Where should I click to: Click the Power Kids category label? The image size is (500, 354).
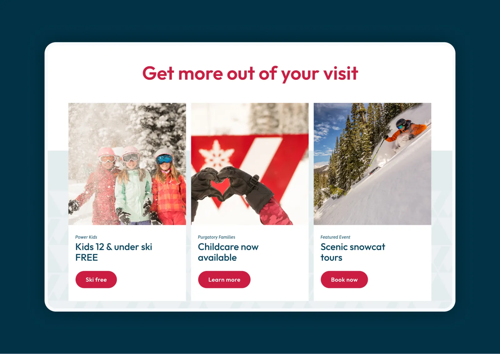click(x=86, y=237)
